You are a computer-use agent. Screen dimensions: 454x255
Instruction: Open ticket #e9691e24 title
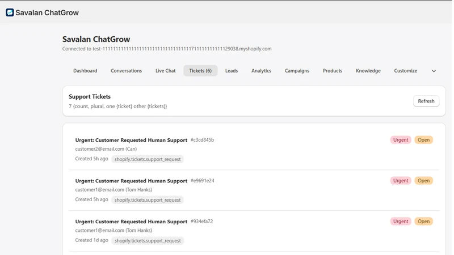[x=131, y=181]
